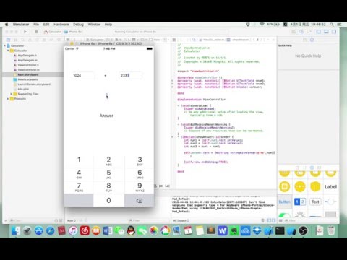The image size is (347, 260).
Task: Open the File menu
Action: coord(36,25)
